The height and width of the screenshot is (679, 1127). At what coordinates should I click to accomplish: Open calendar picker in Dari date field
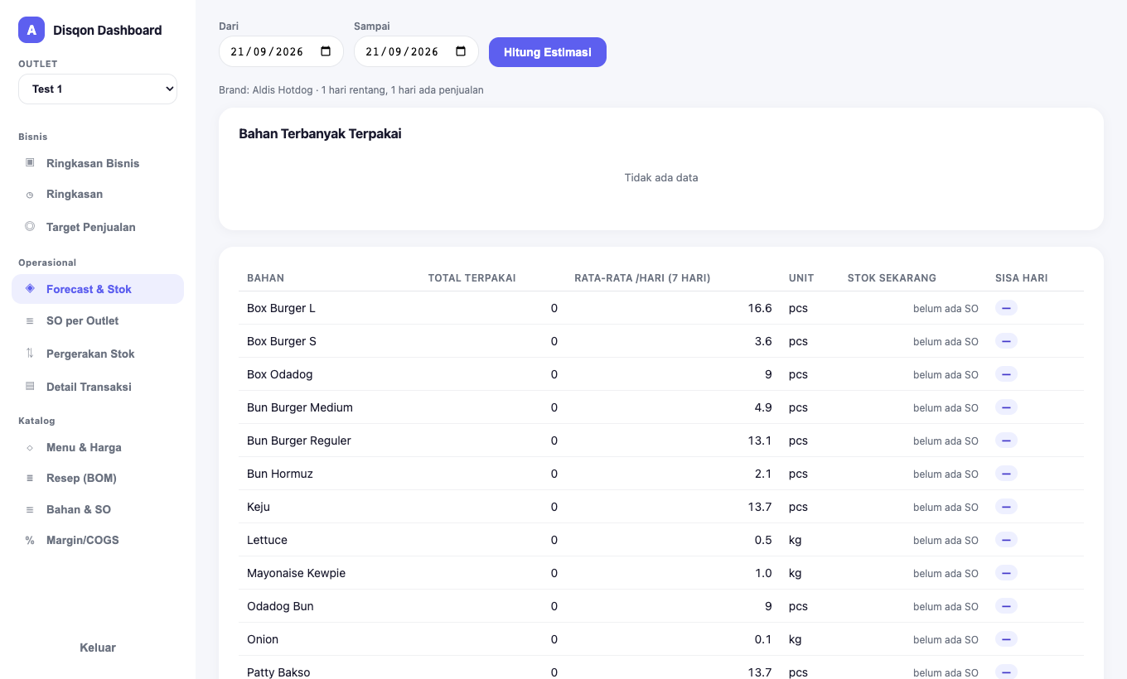click(326, 51)
